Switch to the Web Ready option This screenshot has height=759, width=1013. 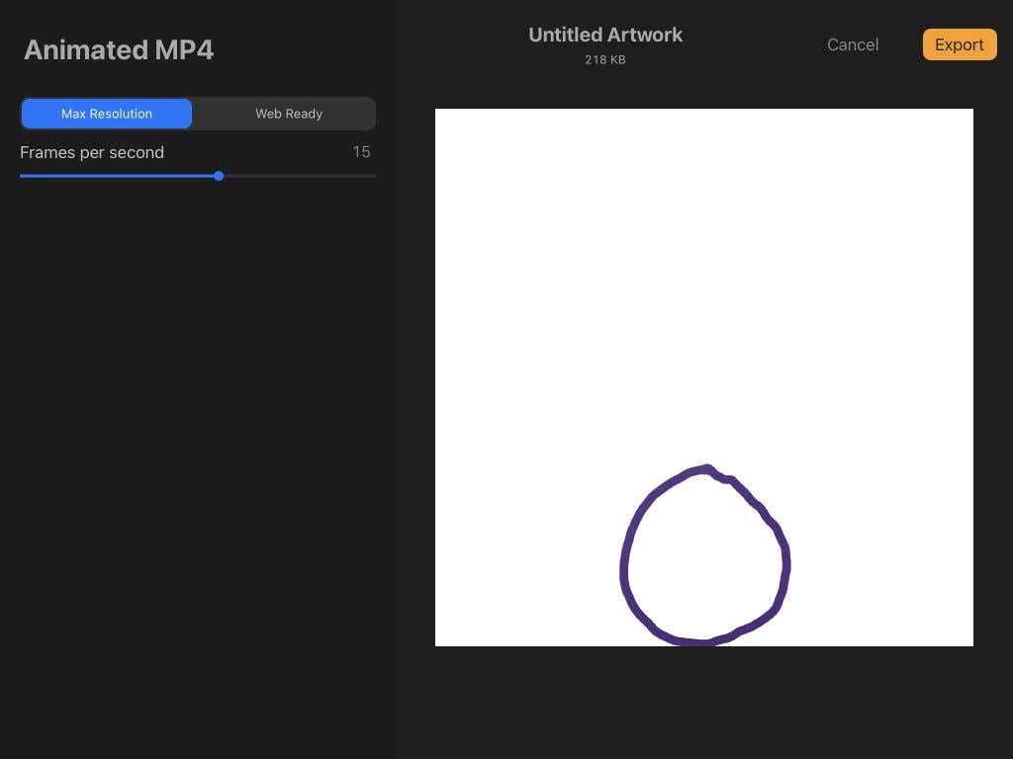pyautogui.click(x=288, y=114)
